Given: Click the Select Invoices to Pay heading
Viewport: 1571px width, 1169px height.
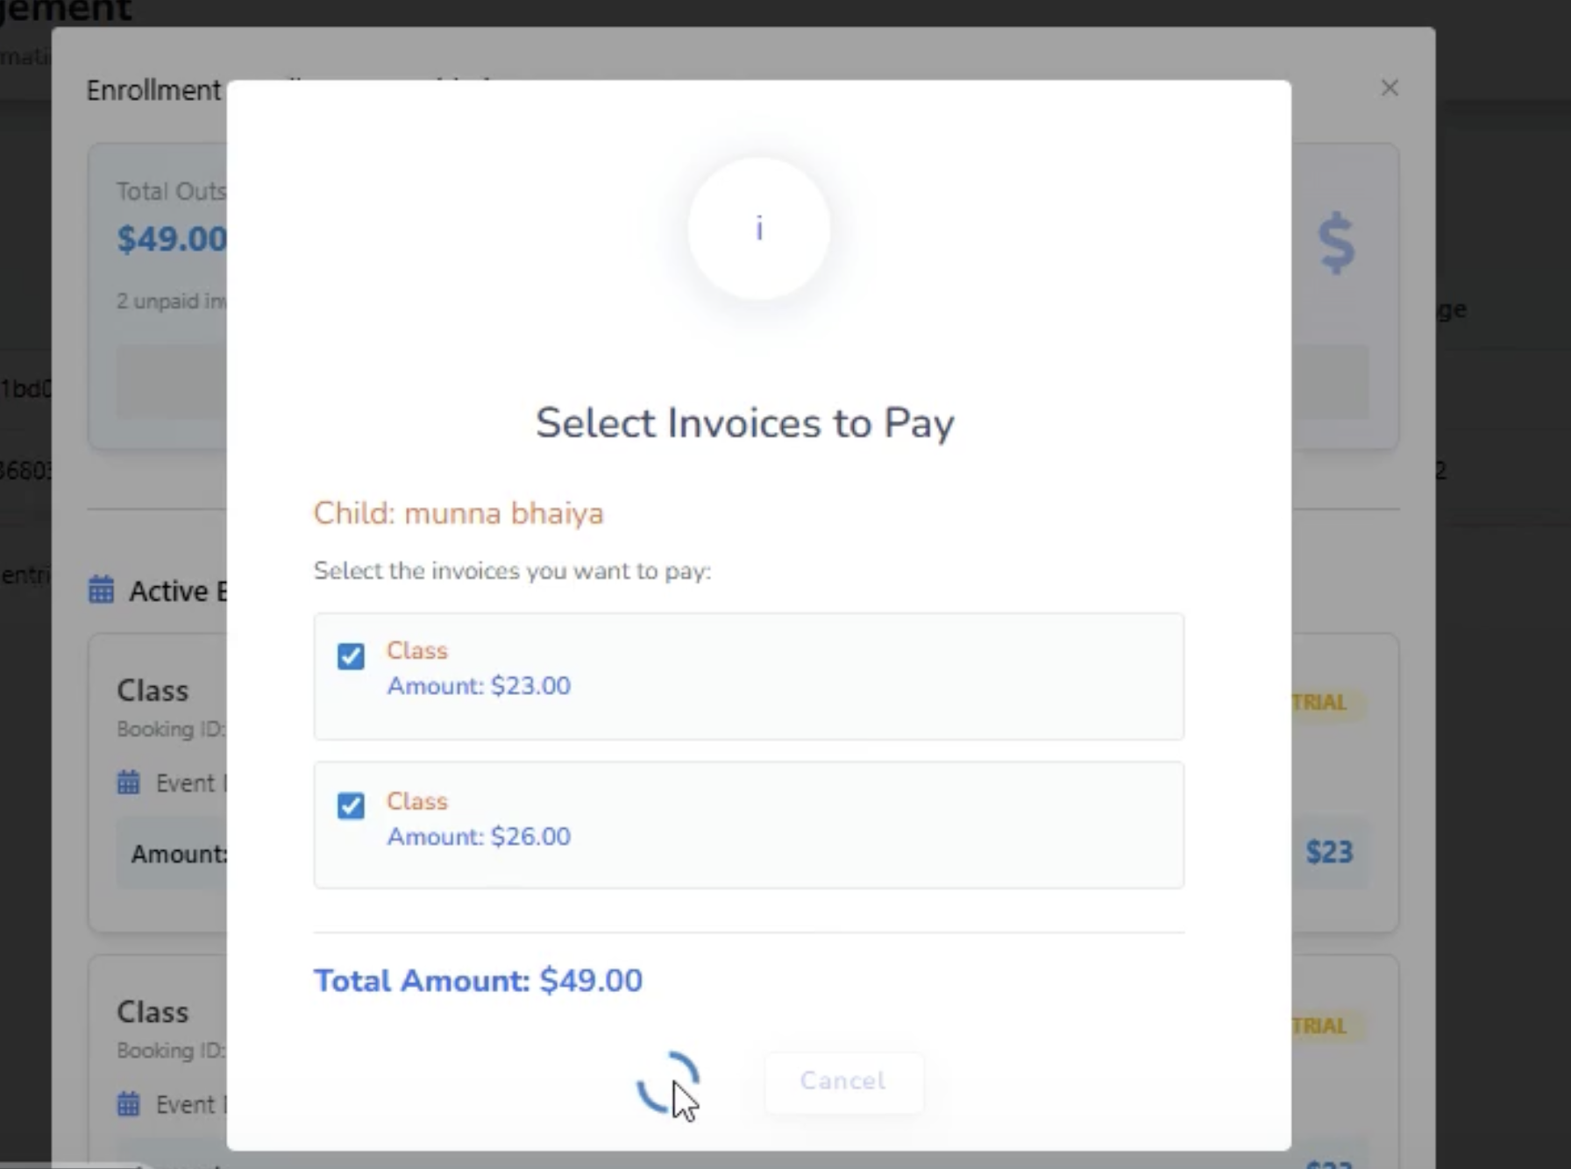Looking at the screenshot, I should click(x=745, y=423).
